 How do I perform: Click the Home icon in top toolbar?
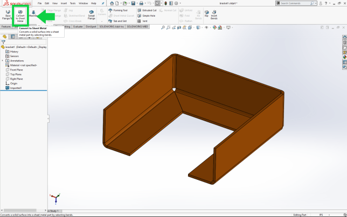[x=112, y=3]
